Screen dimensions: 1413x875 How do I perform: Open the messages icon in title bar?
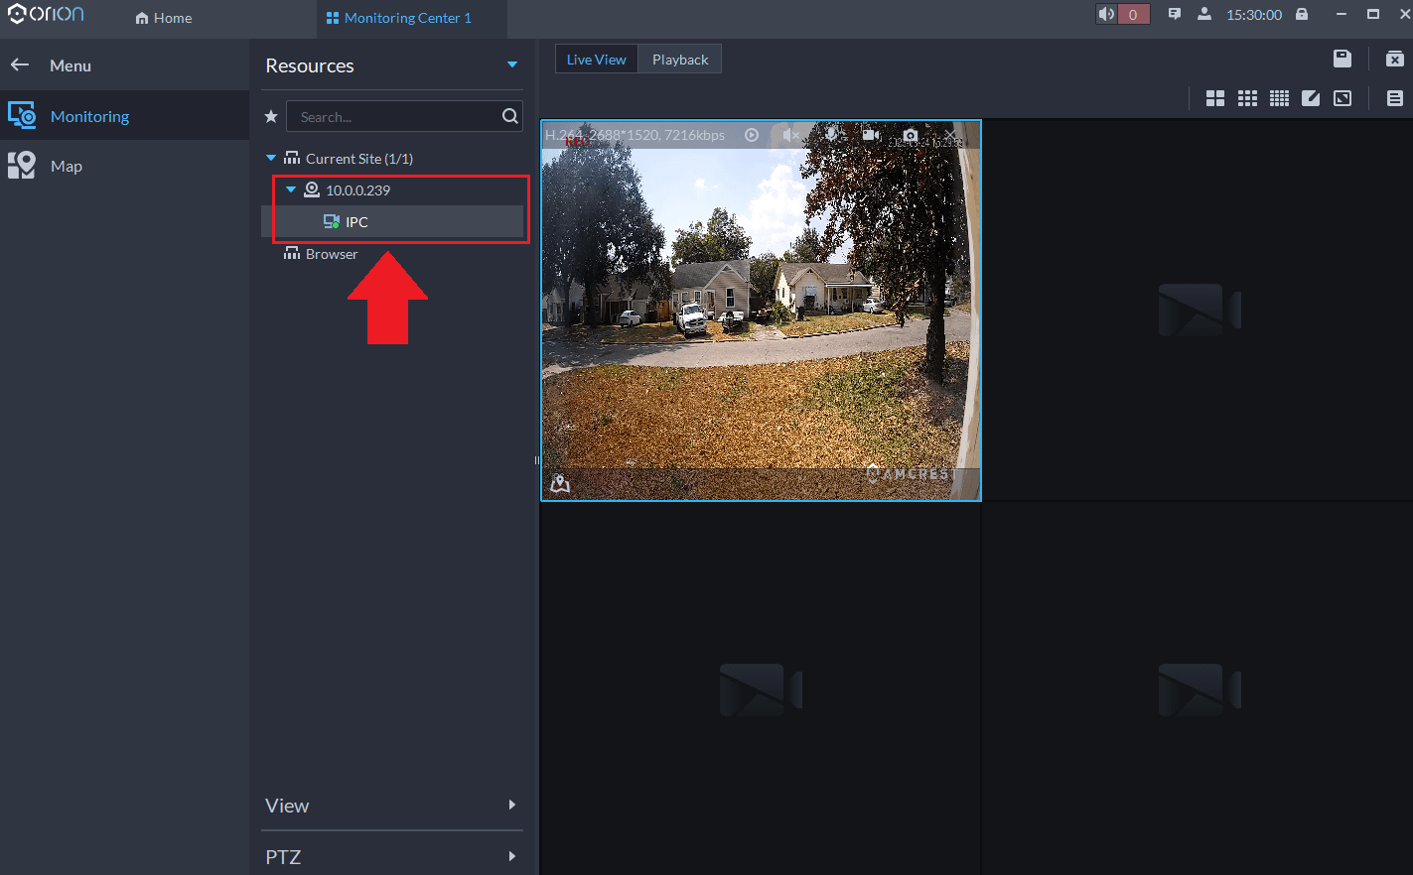click(1175, 15)
